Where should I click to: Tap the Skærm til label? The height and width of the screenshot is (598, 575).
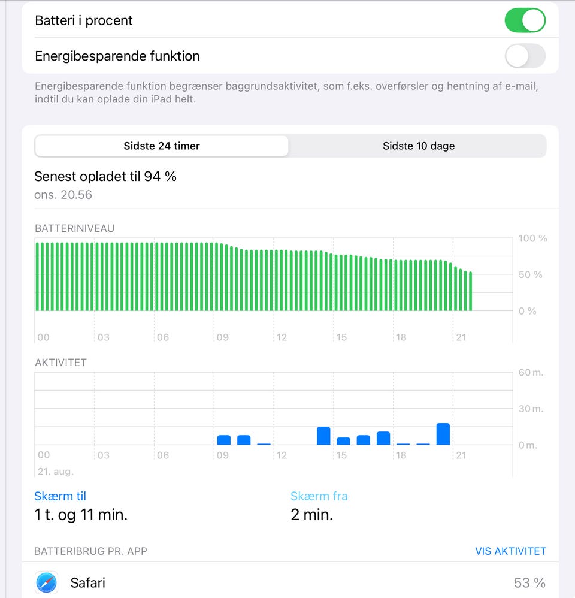pyautogui.click(x=60, y=496)
